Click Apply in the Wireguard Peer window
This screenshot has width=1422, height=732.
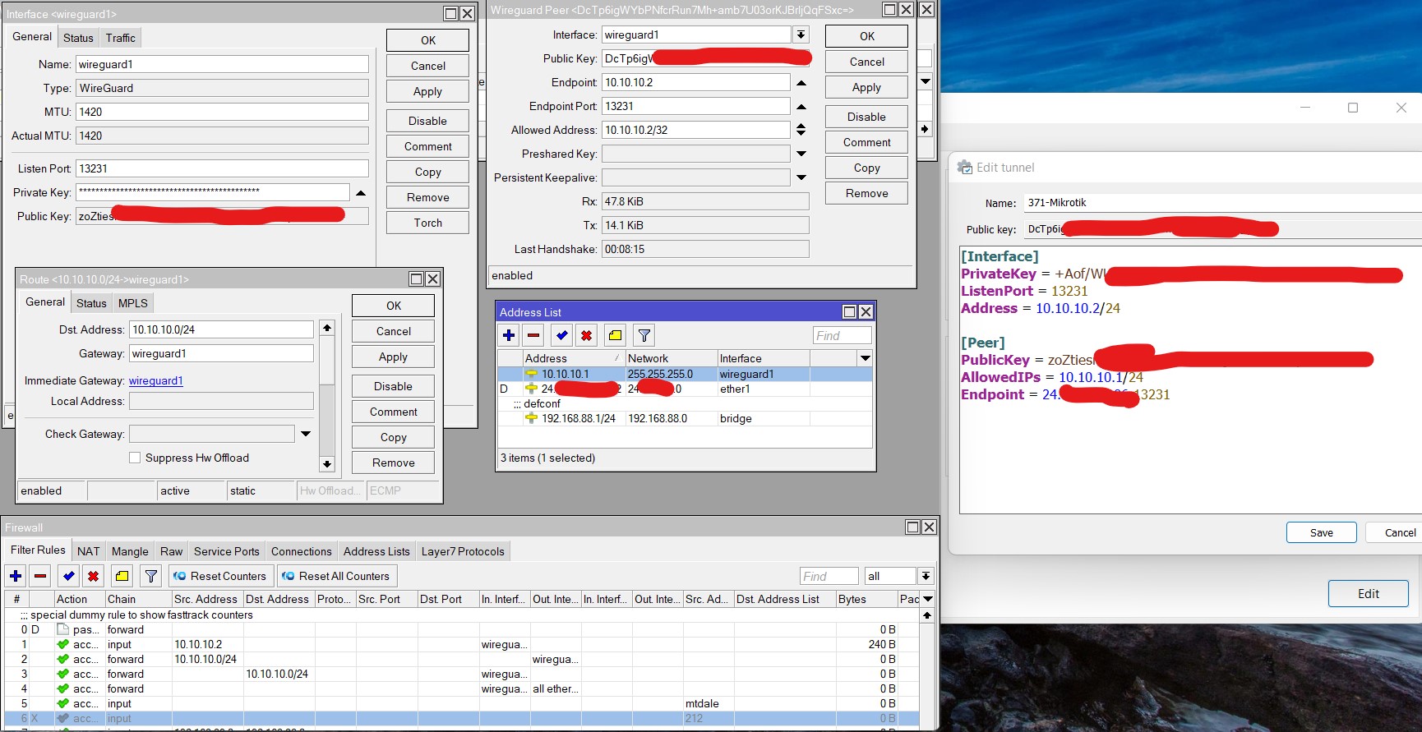pos(866,87)
